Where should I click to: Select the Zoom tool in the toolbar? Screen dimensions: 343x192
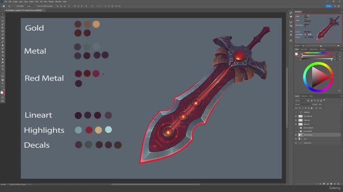click(x=2, y=83)
